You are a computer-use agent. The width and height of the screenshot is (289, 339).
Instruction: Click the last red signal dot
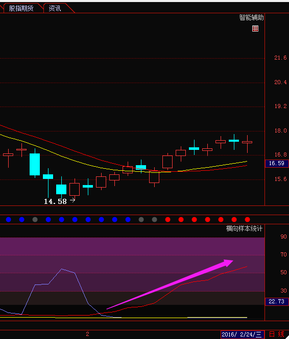coord(248,220)
